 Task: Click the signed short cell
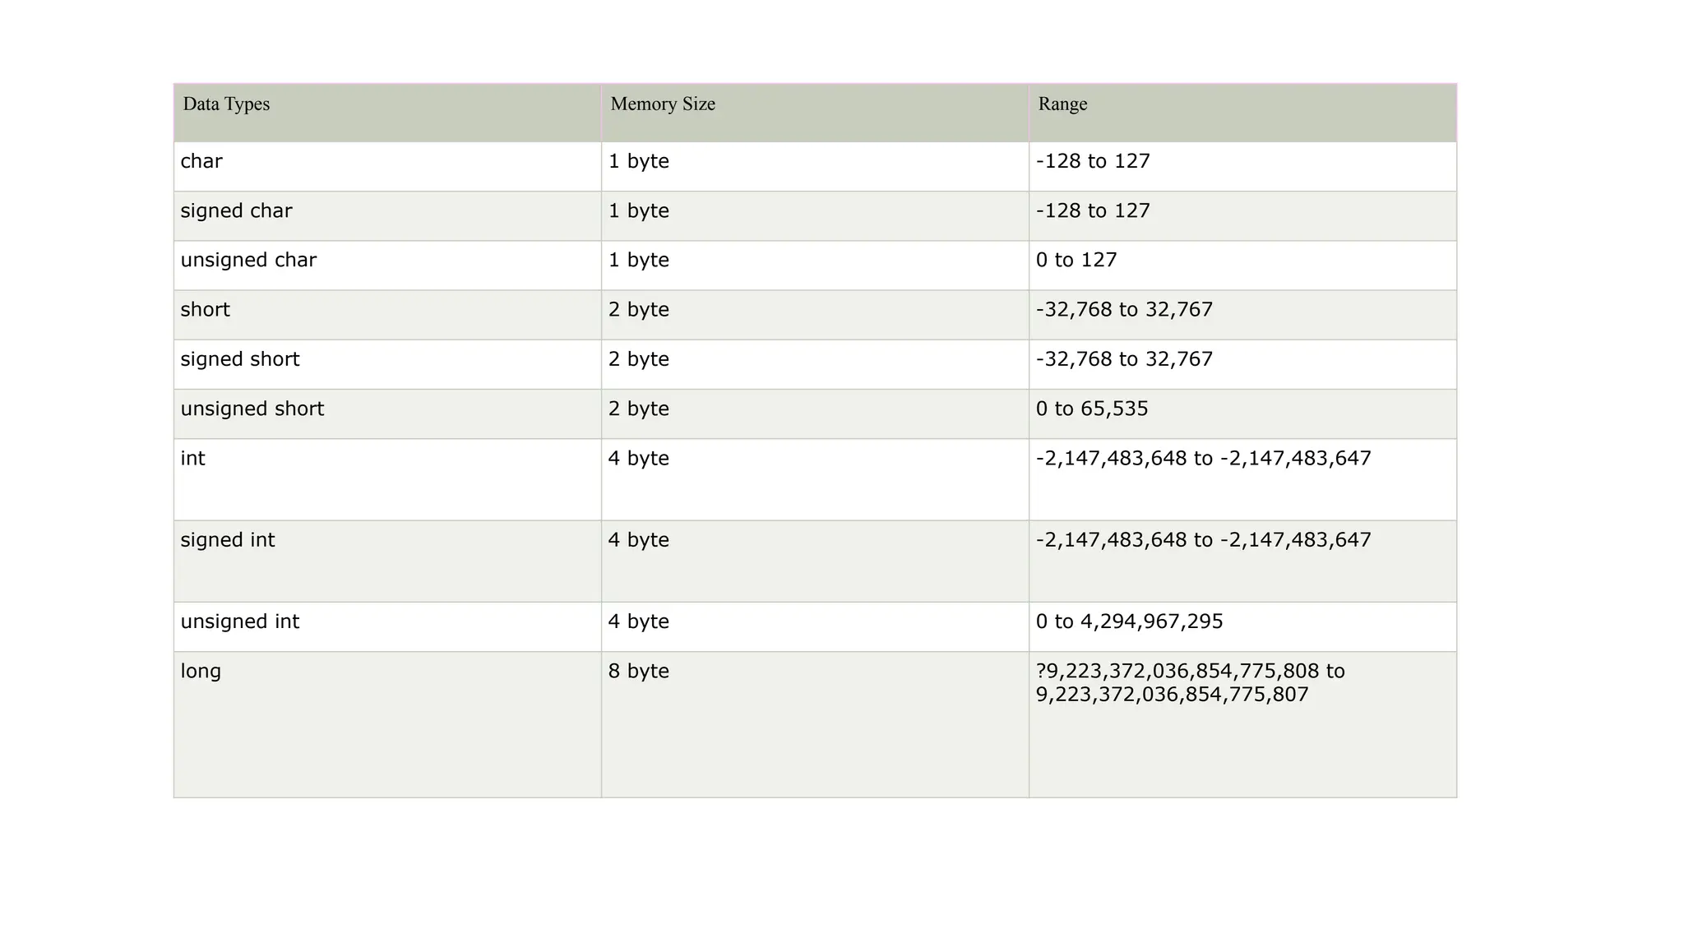(240, 359)
